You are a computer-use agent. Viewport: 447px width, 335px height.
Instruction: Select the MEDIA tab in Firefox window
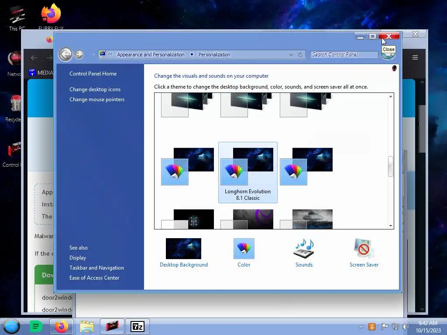coord(41,73)
